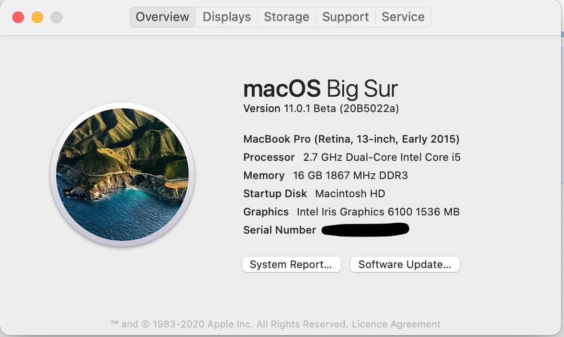Click the Software Update button
This screenshot has height=337, width=564.
[x=405, y=264]
